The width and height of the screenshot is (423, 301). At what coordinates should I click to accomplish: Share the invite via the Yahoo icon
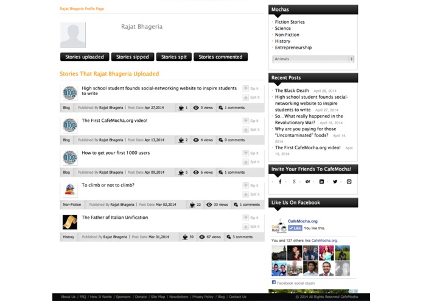pos(307,182)
